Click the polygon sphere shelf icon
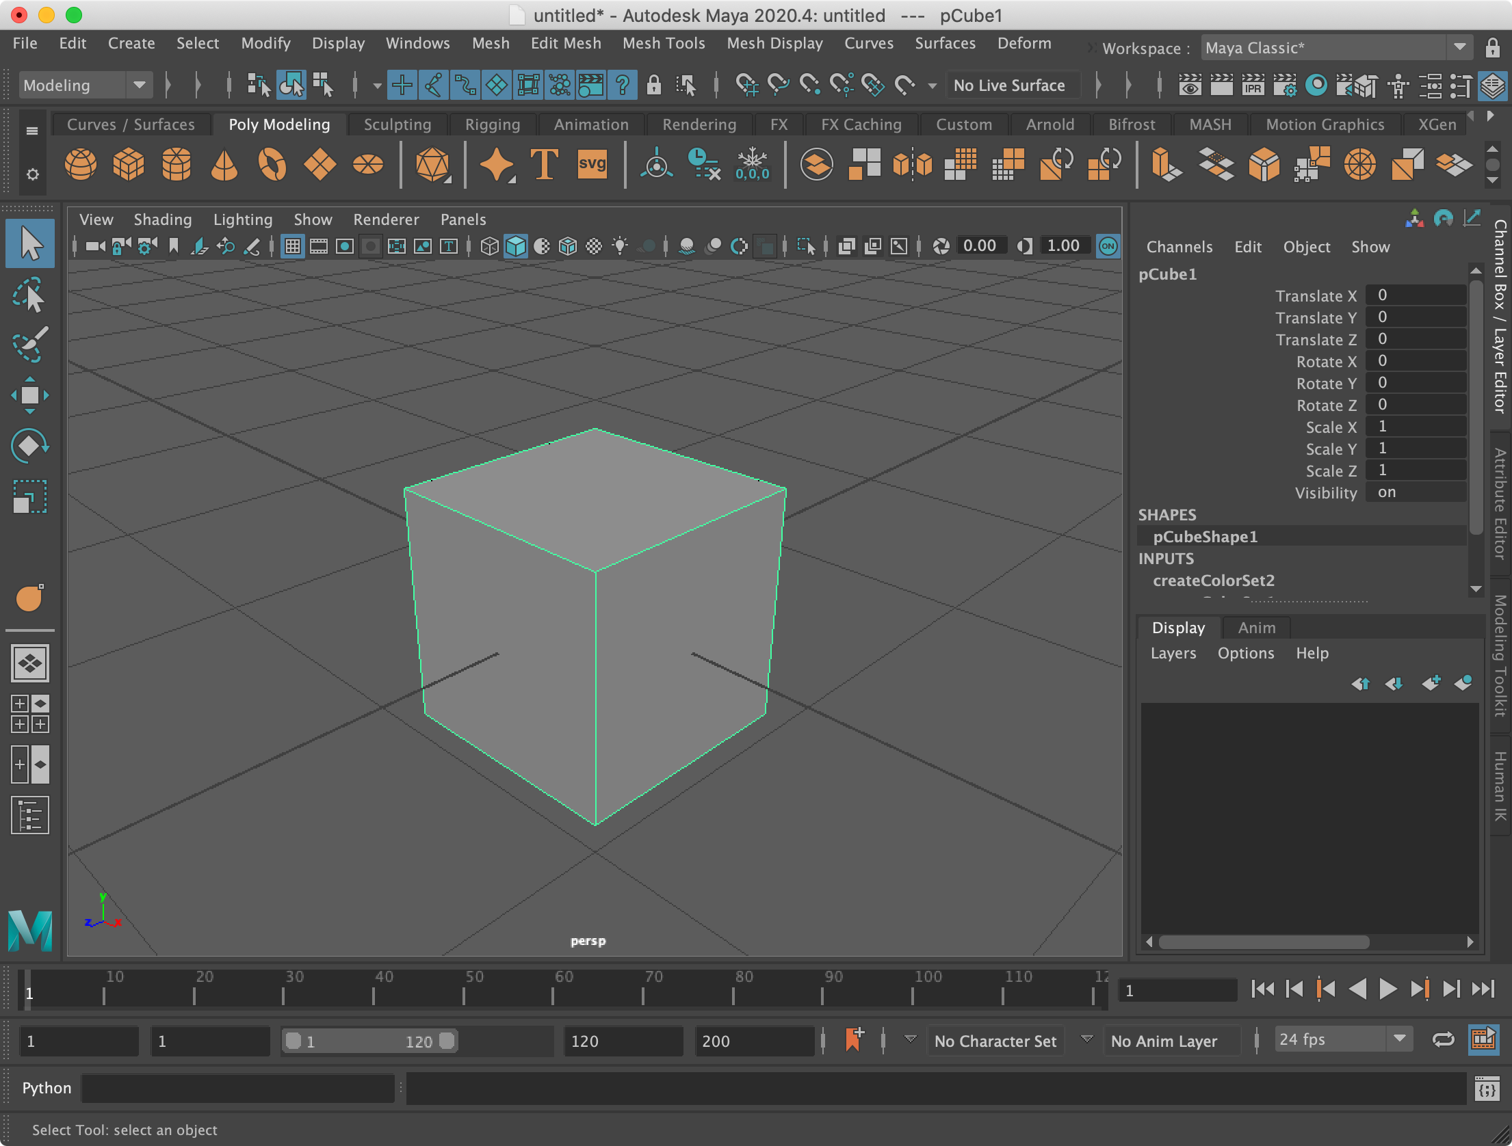 (81, 165)
